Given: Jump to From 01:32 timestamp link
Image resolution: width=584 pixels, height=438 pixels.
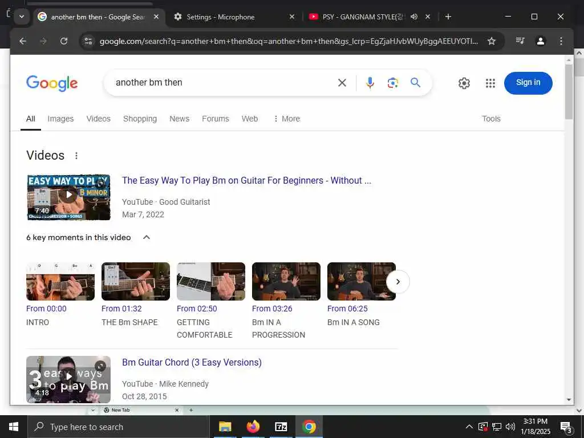Looking at the screenshot, I should click(x=121, y=309).
